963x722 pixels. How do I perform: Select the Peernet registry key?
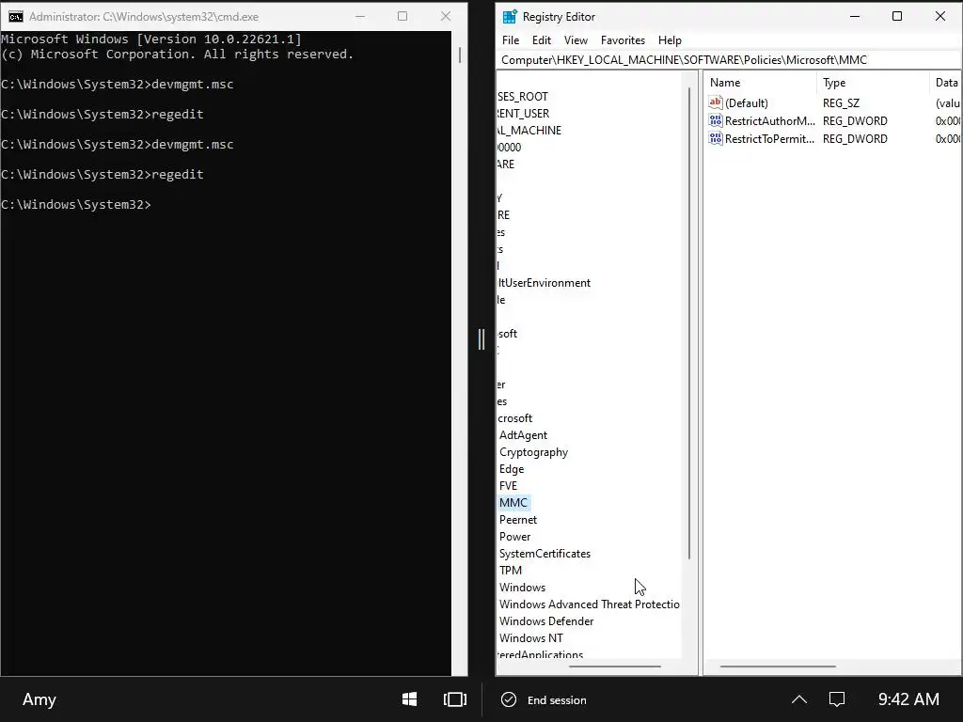click(x=518, y=520)
